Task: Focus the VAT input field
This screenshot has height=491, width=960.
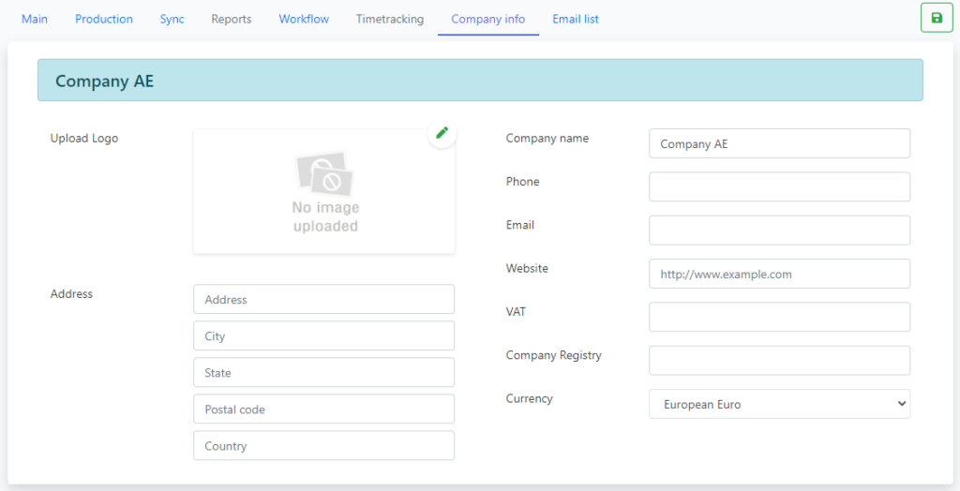Action: [x=779, y=317]
